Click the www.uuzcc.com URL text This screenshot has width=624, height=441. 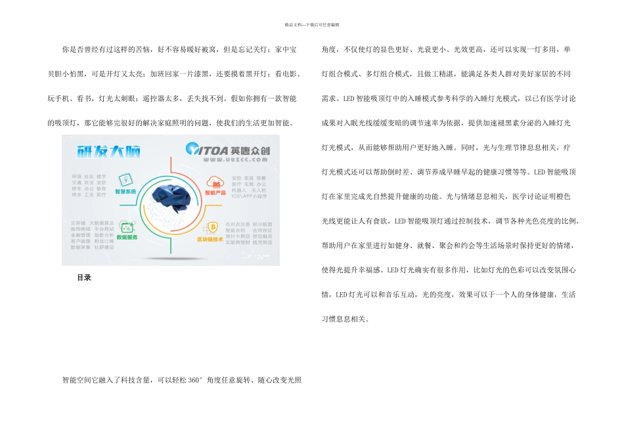tap(236, 160)
